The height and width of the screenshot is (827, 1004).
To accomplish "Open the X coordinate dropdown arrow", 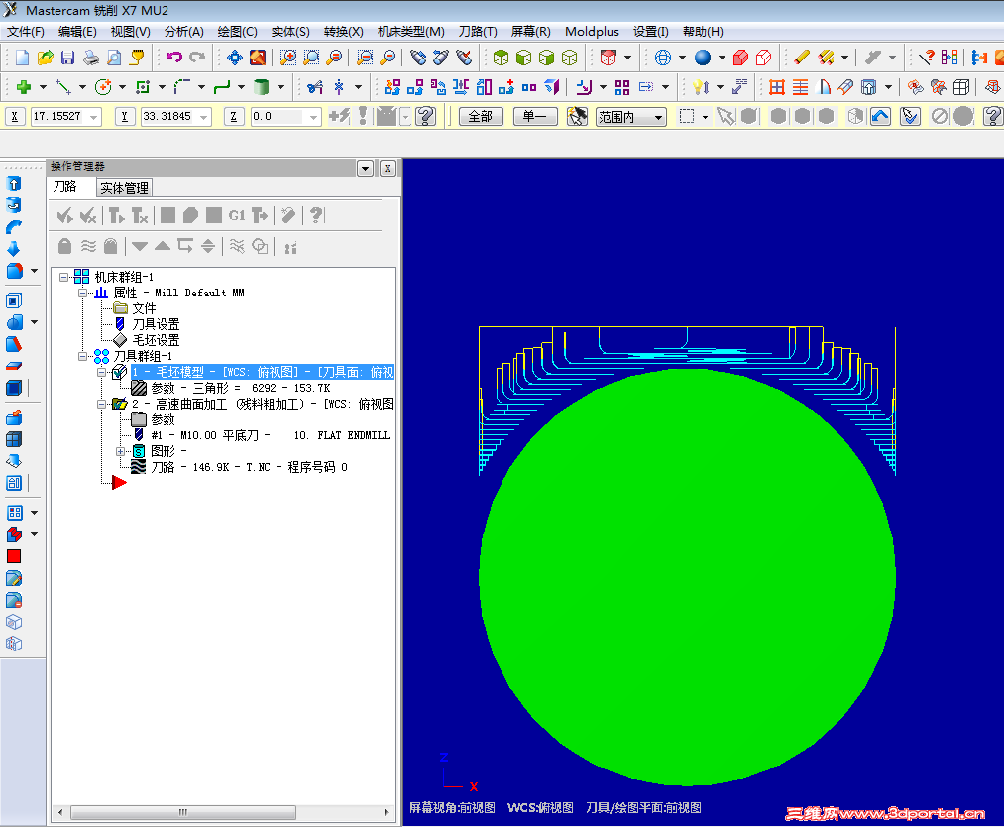I will click(94, 117).
